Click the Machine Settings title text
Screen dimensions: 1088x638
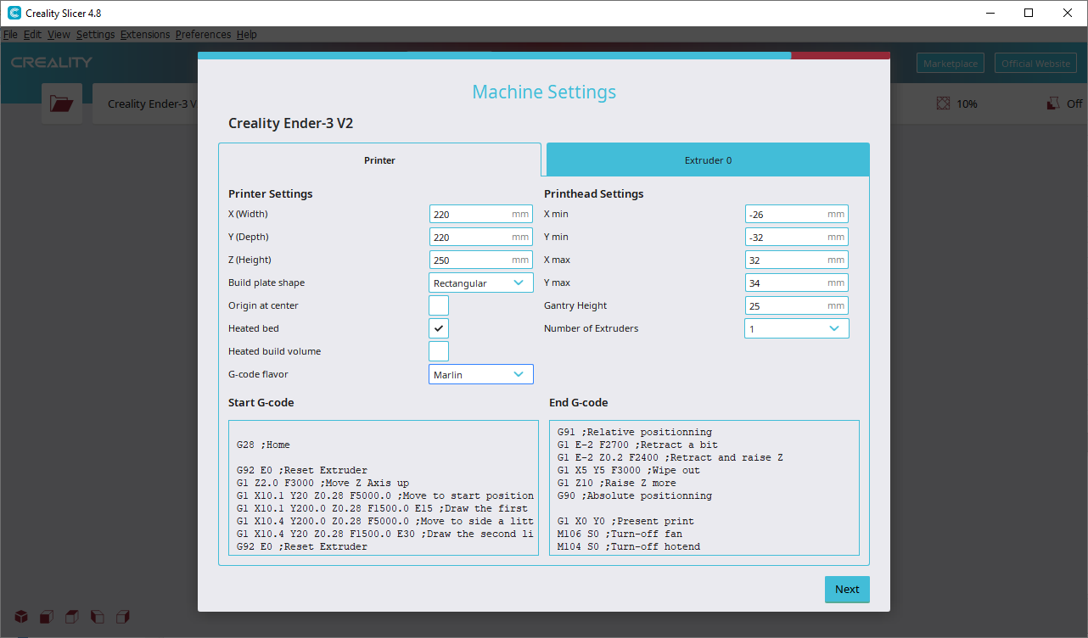[x=544, y=92]
